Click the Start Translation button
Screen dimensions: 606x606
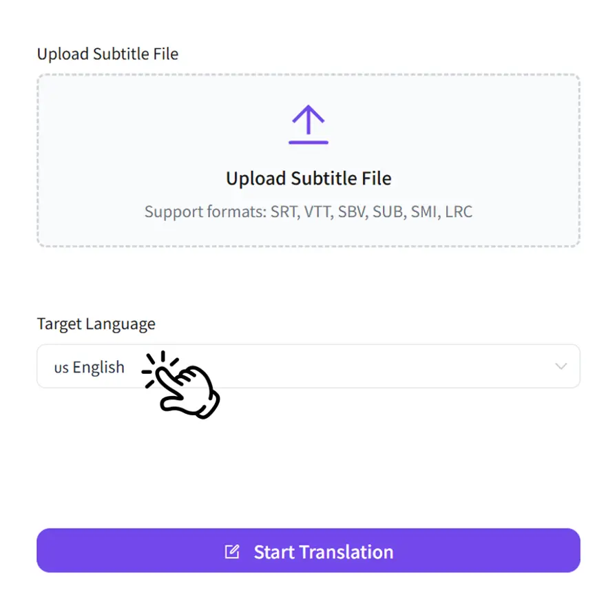coord(308,550)
